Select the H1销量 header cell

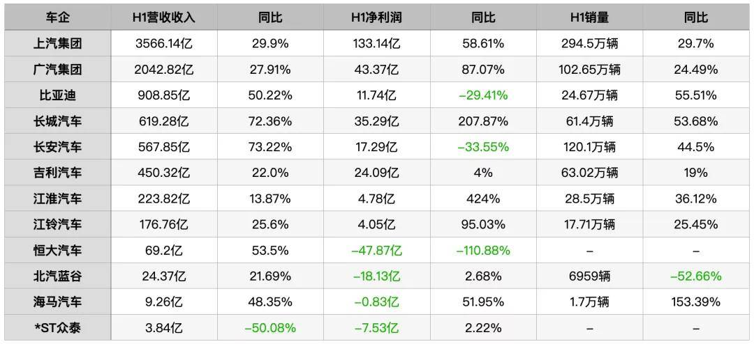[589, 17]
